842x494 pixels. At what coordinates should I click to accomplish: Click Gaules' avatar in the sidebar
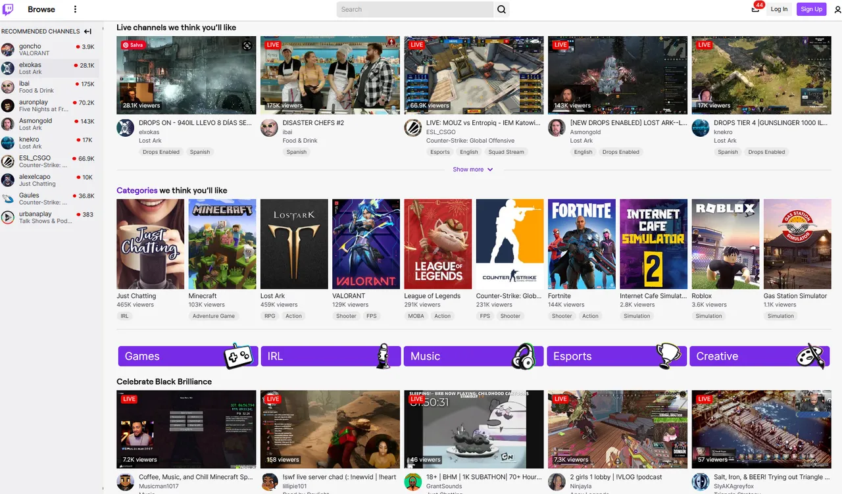(8, 199)
